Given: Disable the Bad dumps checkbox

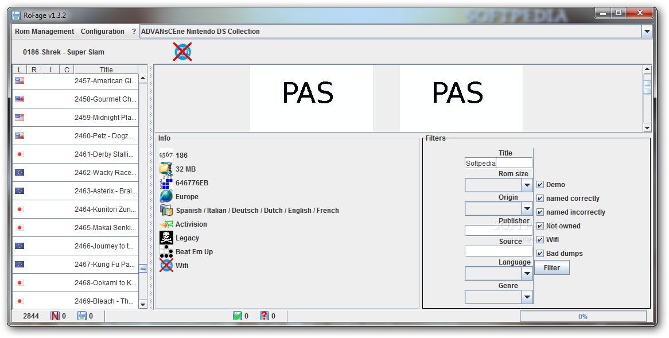Looking at the screenshot, I should coord(540,253).
